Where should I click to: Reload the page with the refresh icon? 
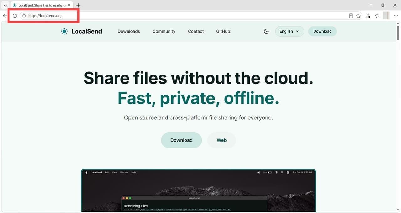[14, 16]
